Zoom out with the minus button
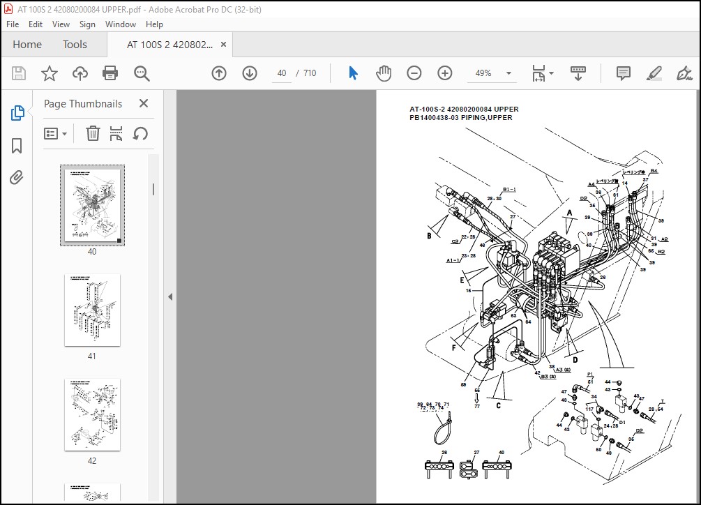 pyautogui.click(x=414, y=73)
